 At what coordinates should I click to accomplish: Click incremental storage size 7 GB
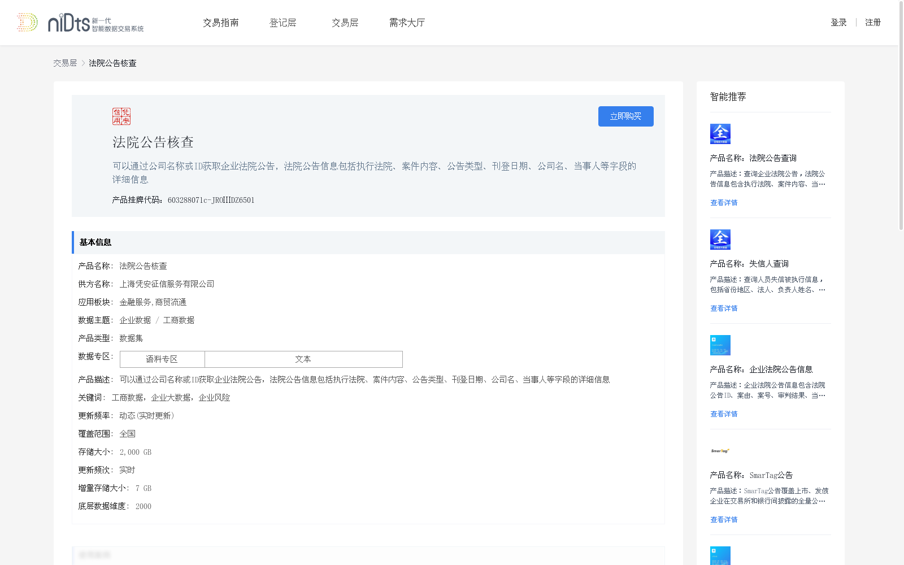[x=144, y=488]
